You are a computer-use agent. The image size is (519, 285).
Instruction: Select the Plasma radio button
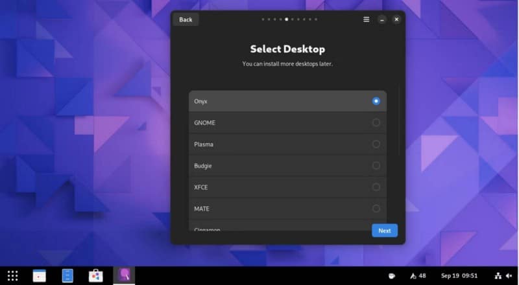[x=376, y=144]
